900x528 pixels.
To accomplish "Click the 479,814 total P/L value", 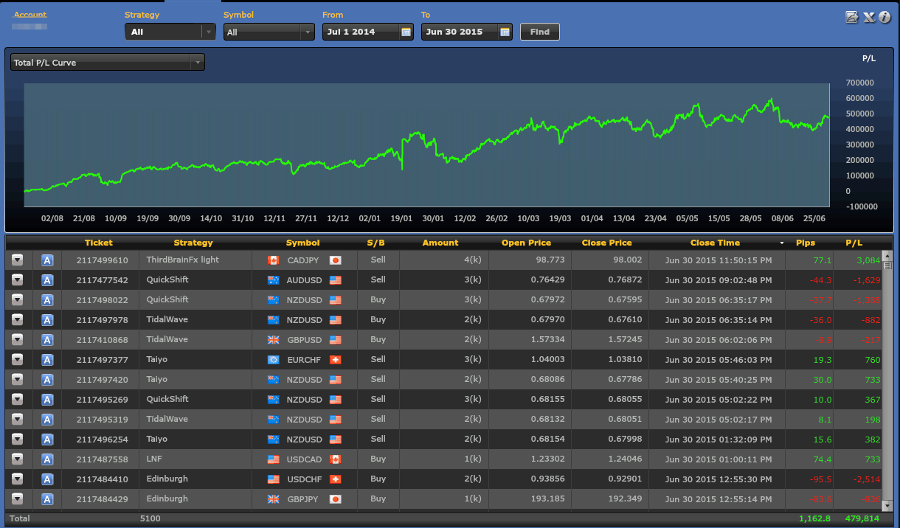I will tap(862, 518).
